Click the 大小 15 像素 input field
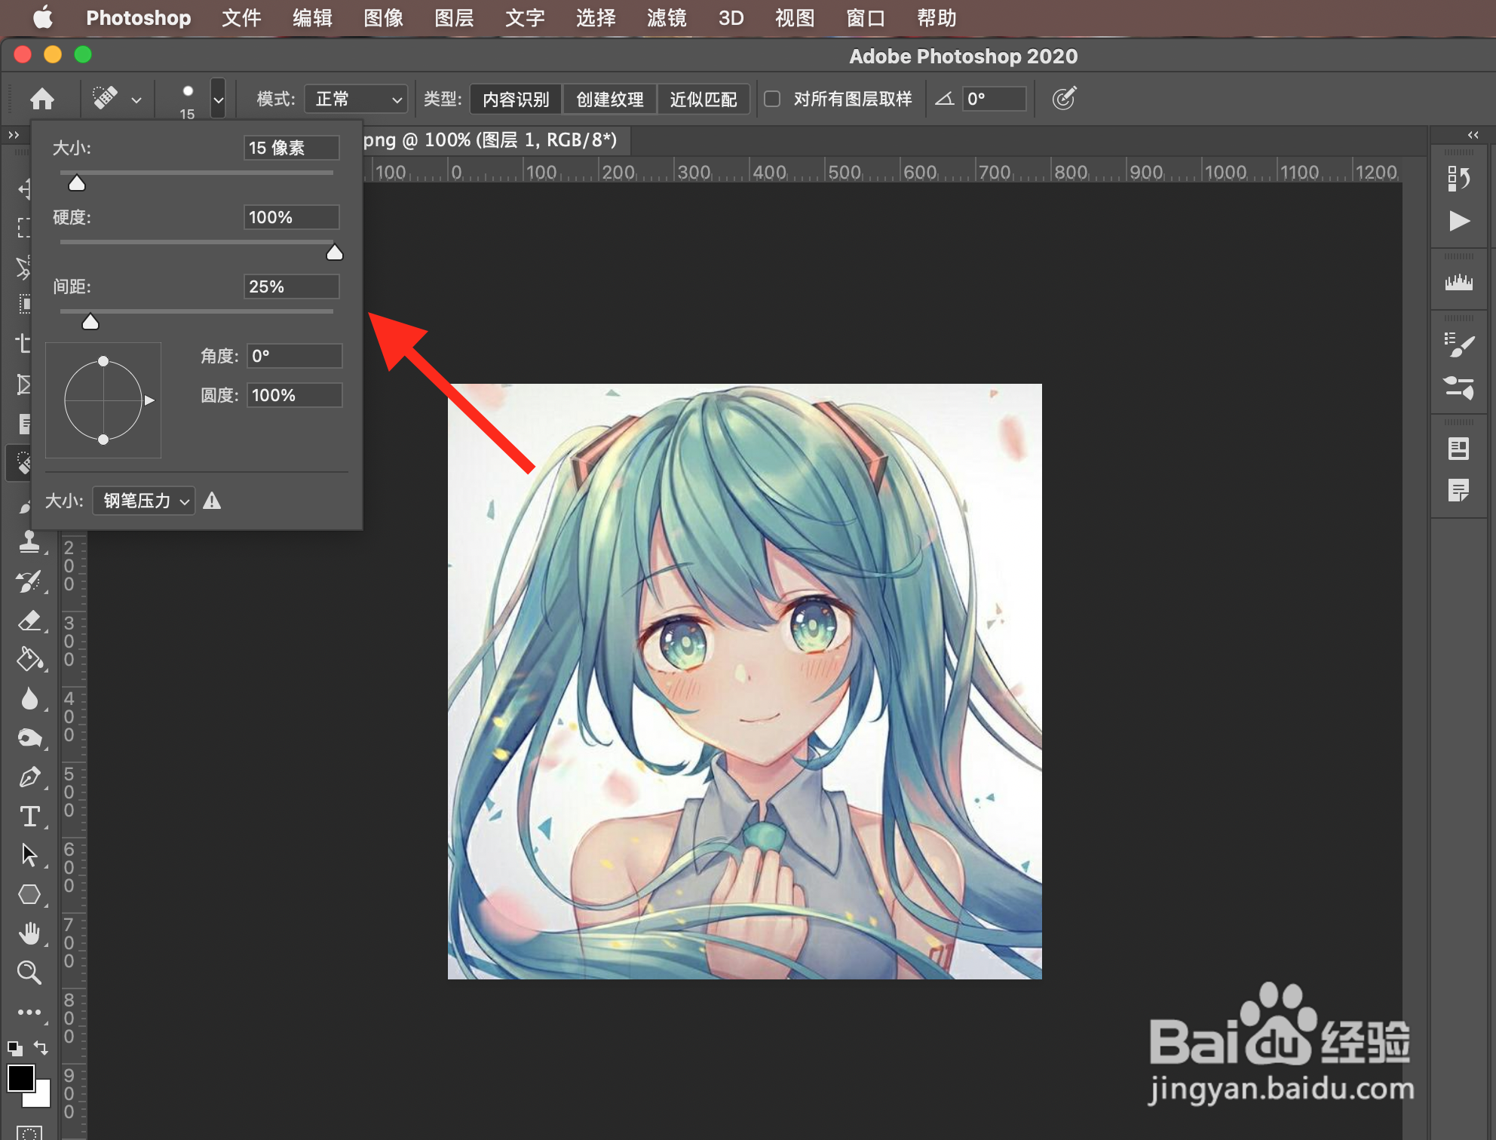The width and height of the screenshot is (1496, 1140). click(x=291, y=148)
